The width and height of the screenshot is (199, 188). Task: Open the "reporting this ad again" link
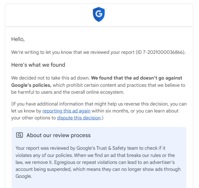tap(66, 111)
